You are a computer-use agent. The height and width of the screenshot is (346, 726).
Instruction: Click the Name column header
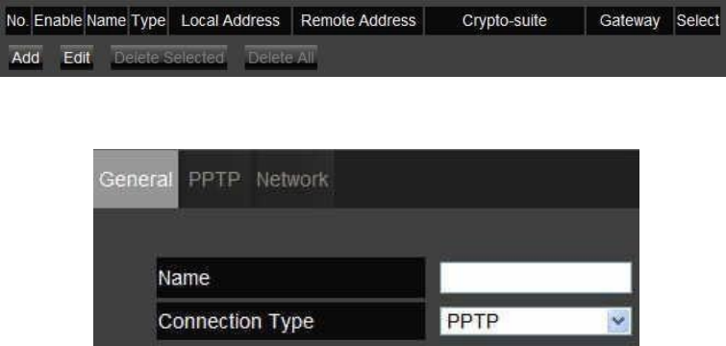(x=107, y=21)
